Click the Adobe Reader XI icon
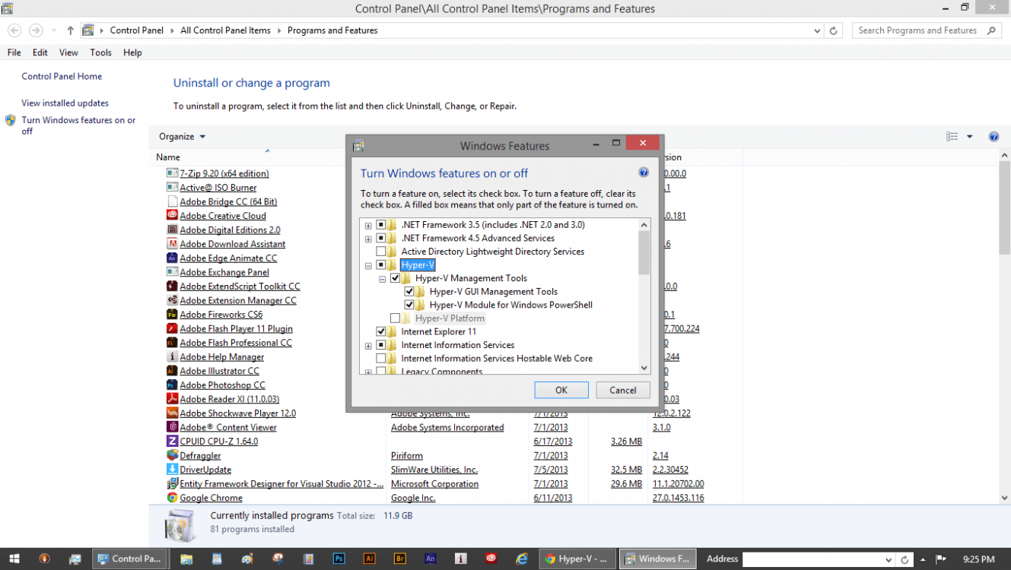This screenshot has height=570, width=1011. coord(173,399)
